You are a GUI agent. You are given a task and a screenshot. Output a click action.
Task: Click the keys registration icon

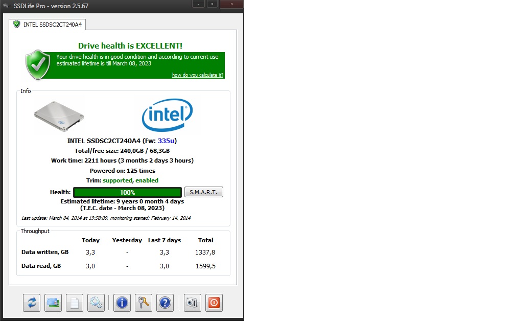144,303
